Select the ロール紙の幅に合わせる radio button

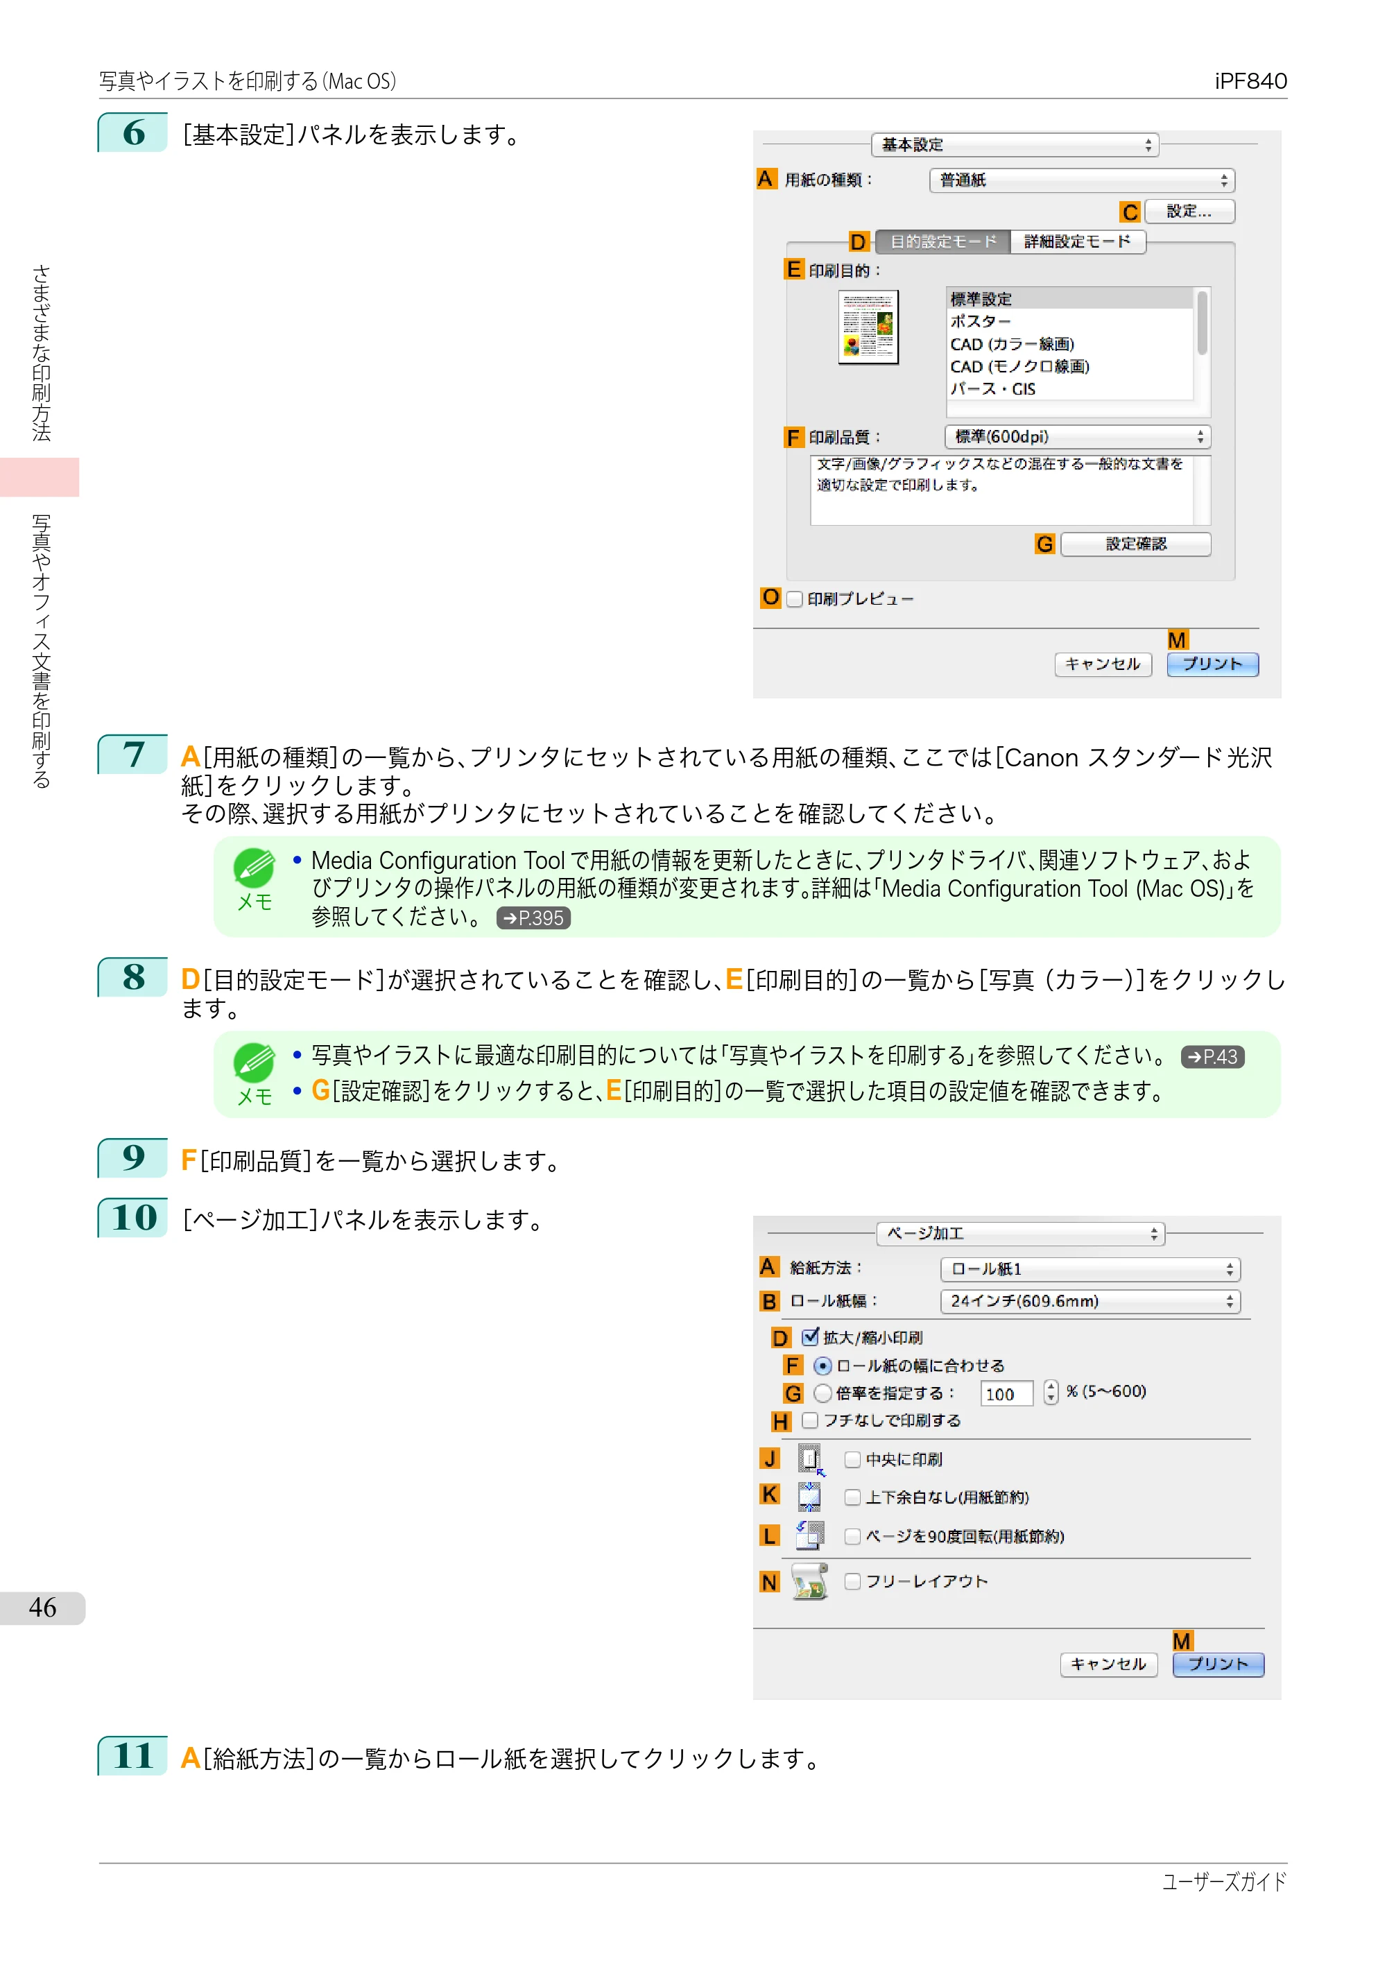(822, 1366)
